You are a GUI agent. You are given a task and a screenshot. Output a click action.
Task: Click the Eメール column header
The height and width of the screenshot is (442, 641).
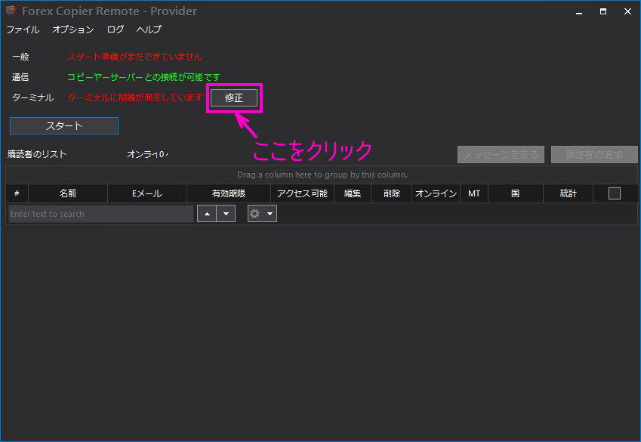point(146,193)
